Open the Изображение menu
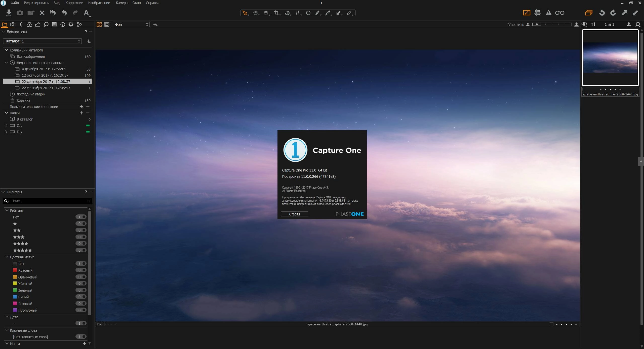Screen dimensions: 644x349 tap(99, 3)
